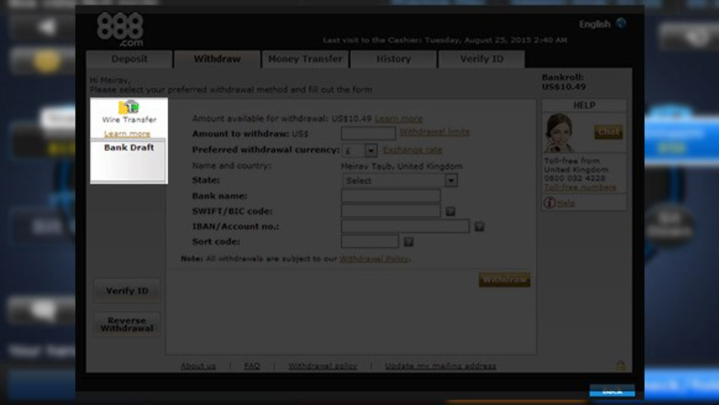Click the name Meirav Taub, United Kingdom

point(402,166)
